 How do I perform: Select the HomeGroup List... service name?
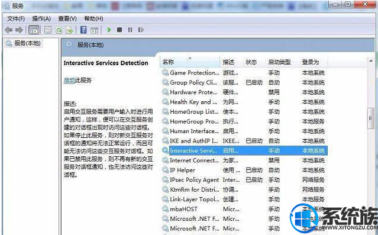194,112
